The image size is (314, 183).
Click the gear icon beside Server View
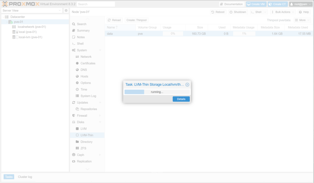click(66, 10)
